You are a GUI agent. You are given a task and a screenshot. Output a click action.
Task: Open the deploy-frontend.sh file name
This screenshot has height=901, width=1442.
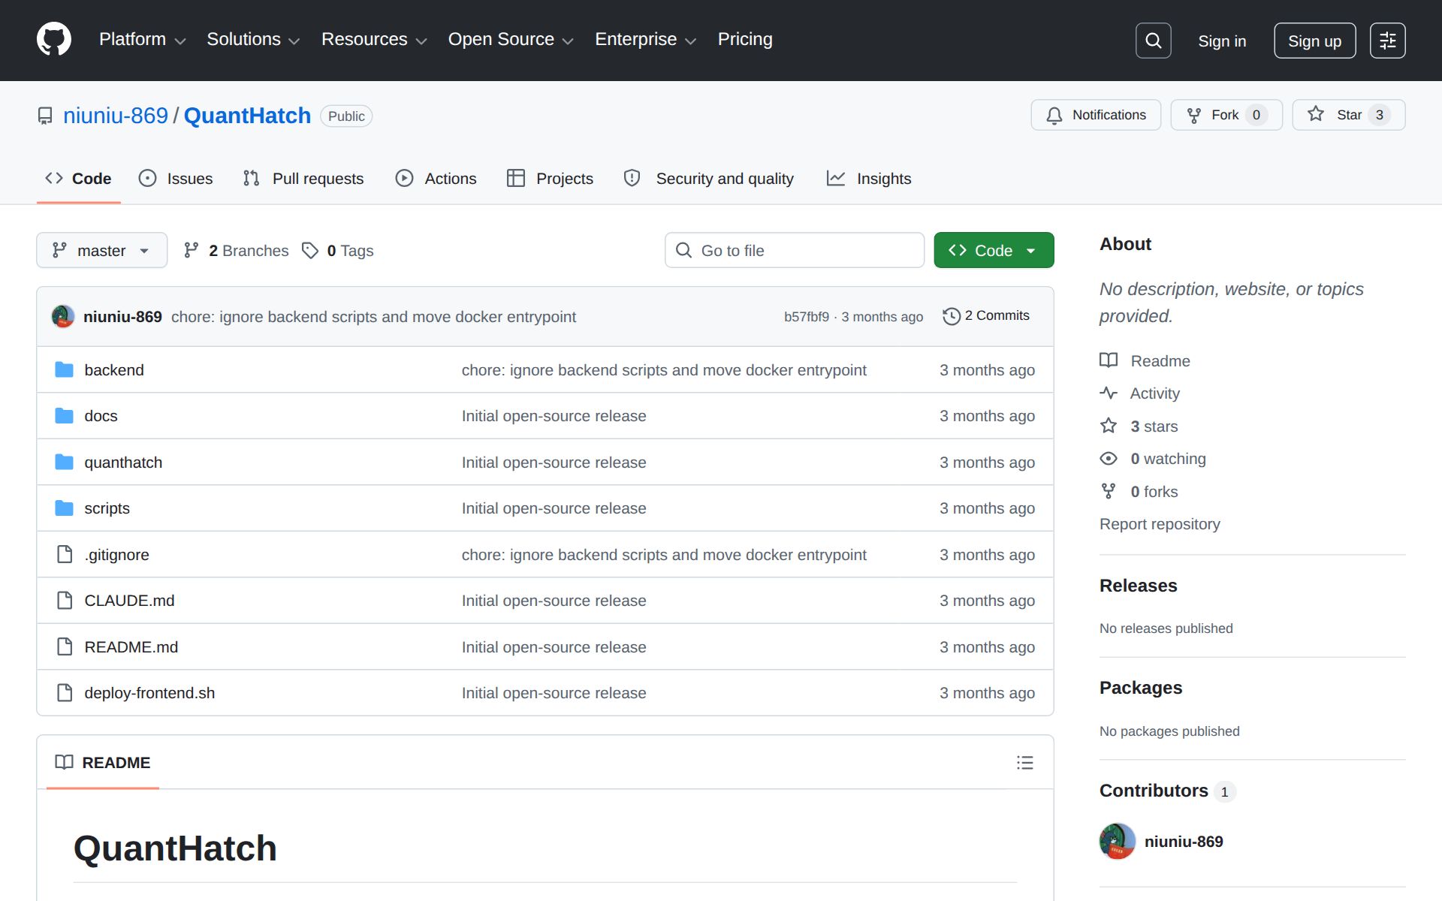pyautogui.click(x=149, y=693)
